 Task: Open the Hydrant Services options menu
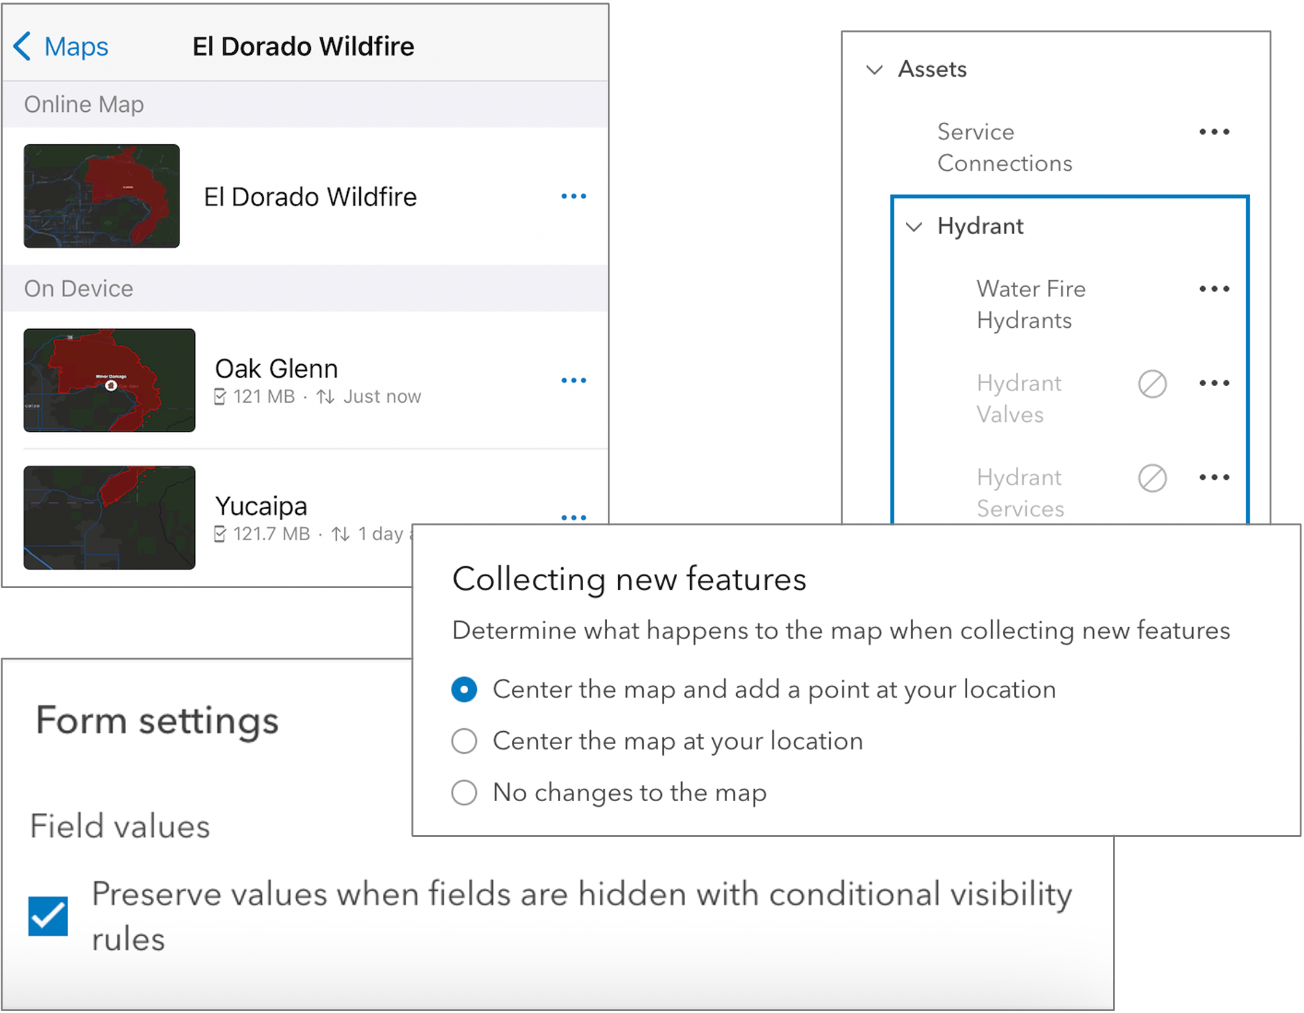1215,477
